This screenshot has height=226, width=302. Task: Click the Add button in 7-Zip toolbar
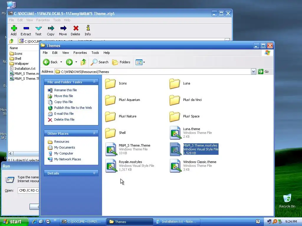[x=14, y=30]
